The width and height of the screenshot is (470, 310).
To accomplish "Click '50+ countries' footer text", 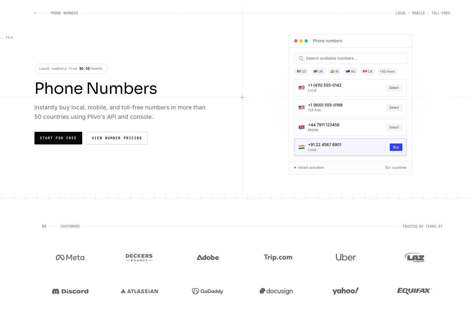I will (396, 167).
